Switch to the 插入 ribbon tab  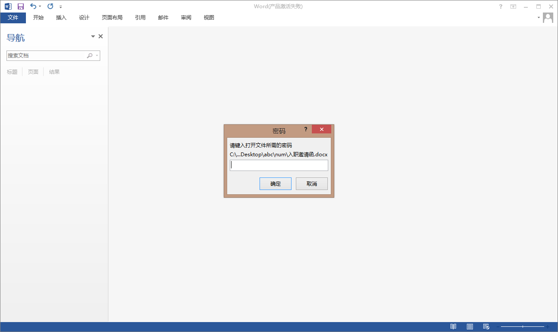(61, 17)
